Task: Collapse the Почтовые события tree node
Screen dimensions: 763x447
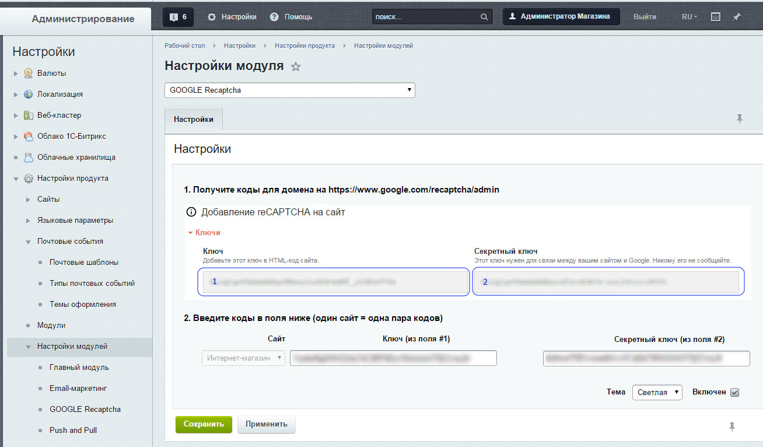Action: coord(28,242)
